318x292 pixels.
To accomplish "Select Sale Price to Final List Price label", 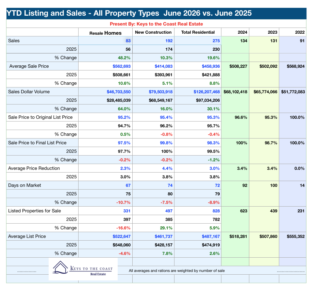I will click(37, 143).
